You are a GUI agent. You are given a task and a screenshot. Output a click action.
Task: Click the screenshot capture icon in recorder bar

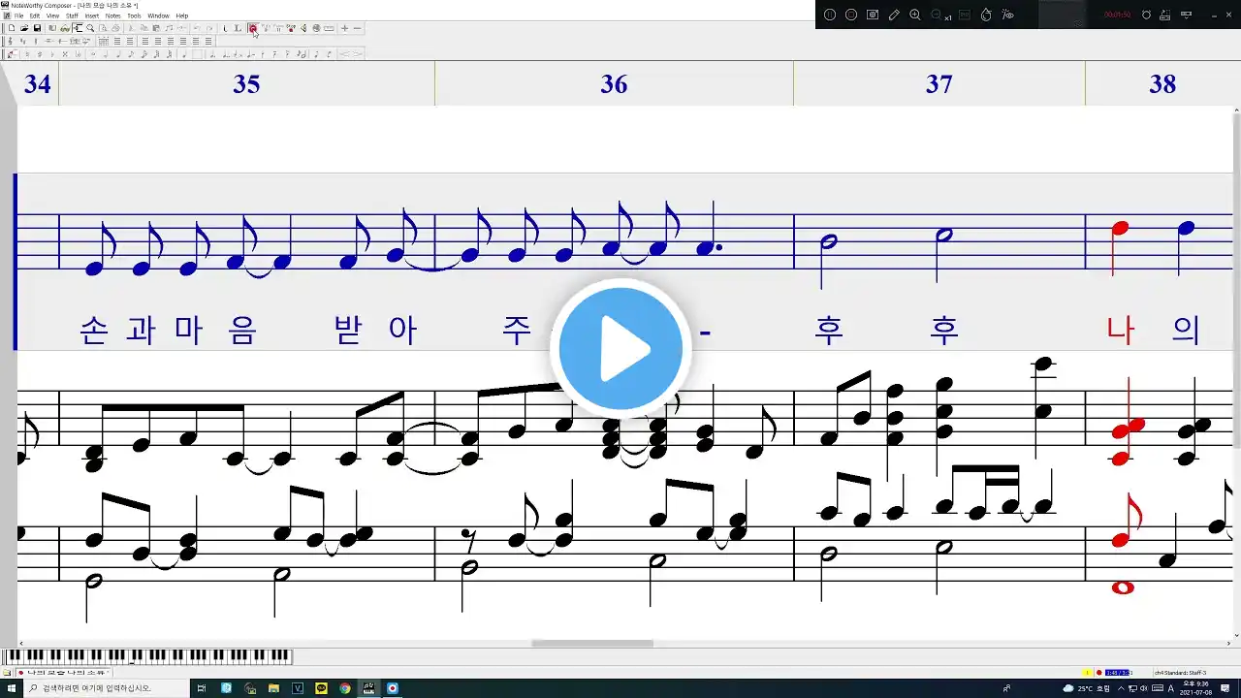click(x=873, y=15)
